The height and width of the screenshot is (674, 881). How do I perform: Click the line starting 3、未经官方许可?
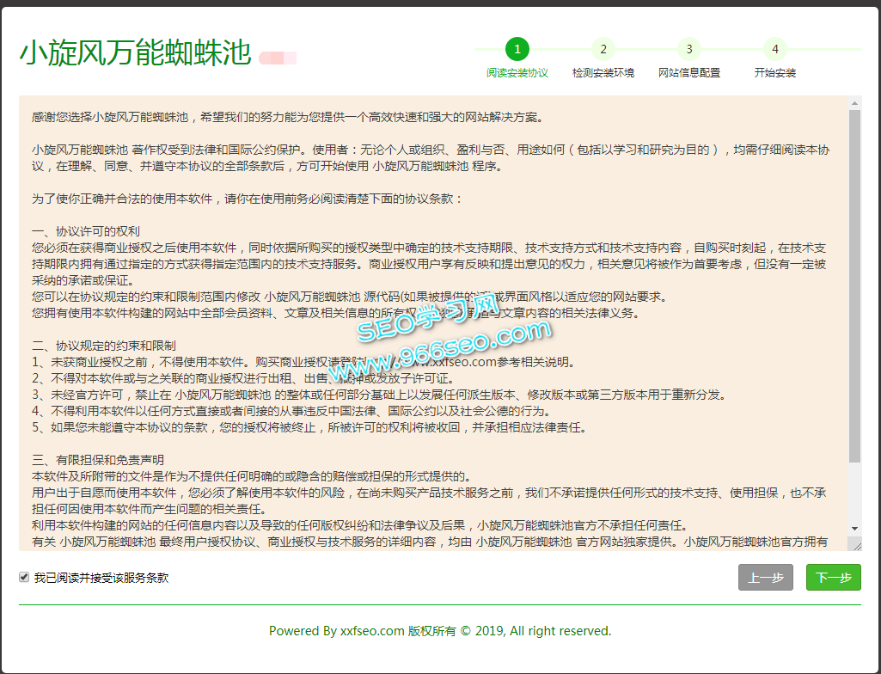point(380,395)
